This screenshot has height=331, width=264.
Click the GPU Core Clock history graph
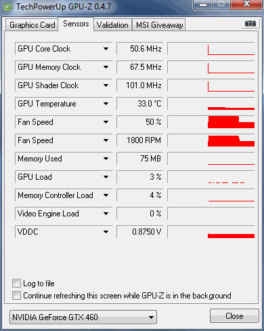pos(211,49)
